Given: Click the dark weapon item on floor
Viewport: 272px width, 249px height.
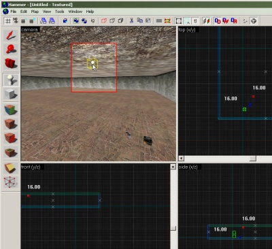Looking at the screenshot, I should pos(148,140).
